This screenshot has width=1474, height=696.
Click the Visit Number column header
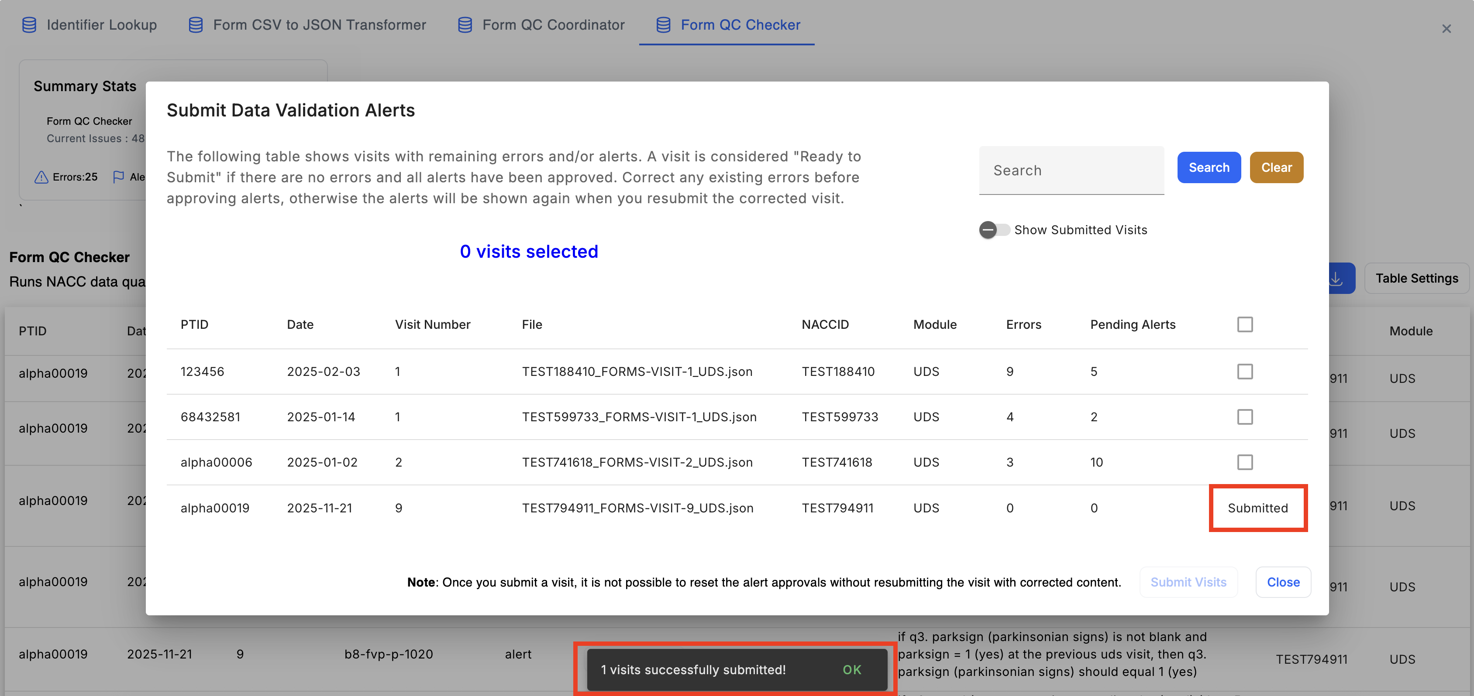[x=433, y=324]
